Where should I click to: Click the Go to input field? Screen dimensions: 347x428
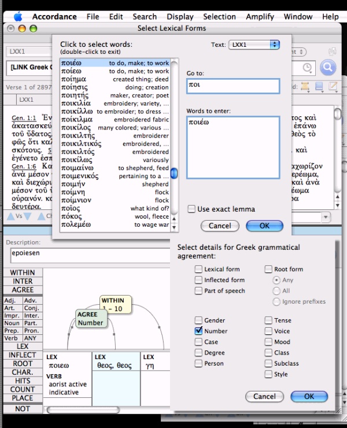pos(233,86)
